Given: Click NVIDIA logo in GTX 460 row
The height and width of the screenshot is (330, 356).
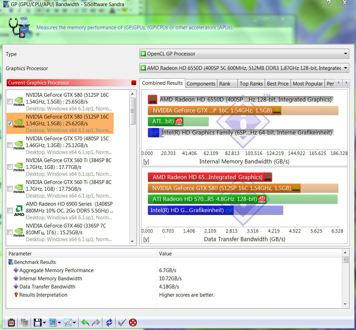Looking at the screenshot, I should pos(19,233).
